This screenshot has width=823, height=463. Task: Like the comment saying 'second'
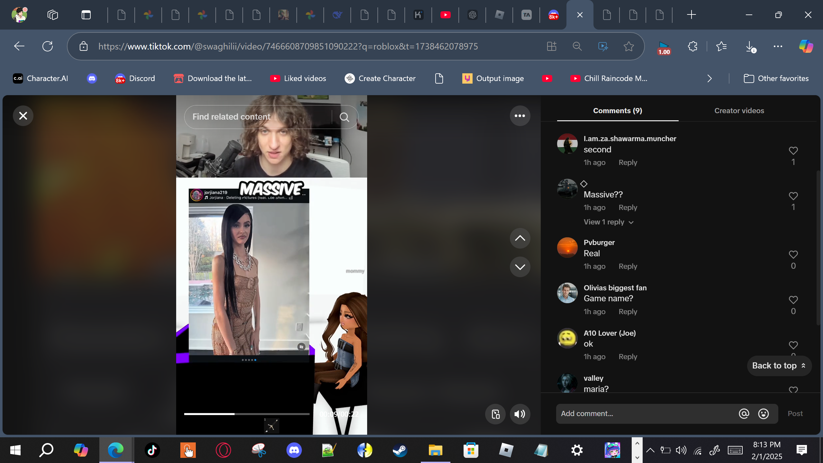coord(793,151)
